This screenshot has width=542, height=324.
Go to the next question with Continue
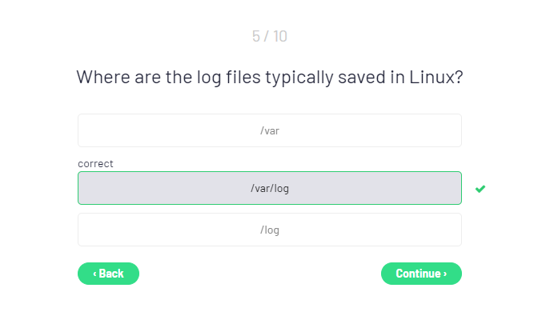click(421, 274)
